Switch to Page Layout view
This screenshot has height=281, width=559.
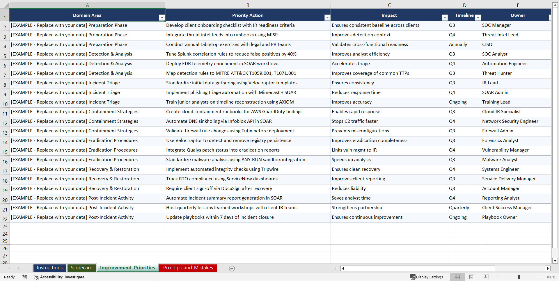pos(471,277)
